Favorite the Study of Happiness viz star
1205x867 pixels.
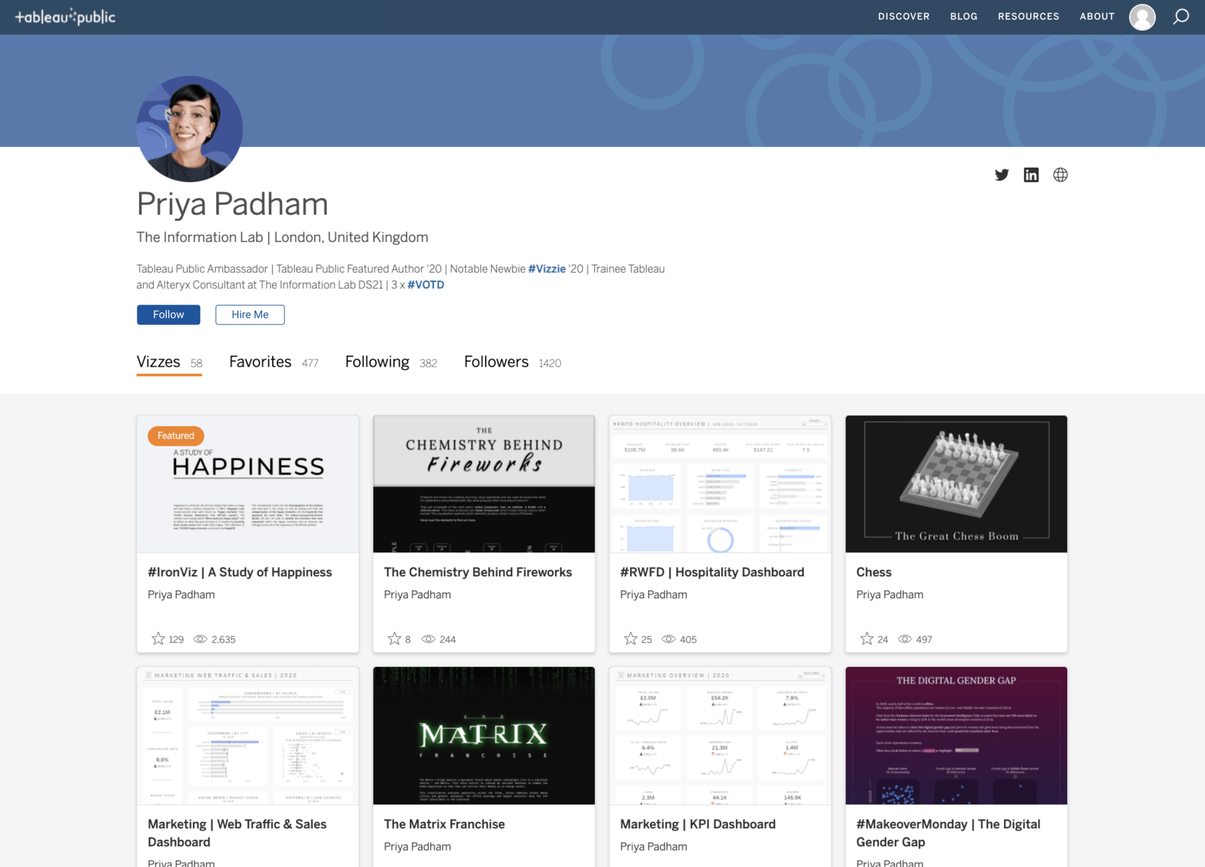point(158,639)
